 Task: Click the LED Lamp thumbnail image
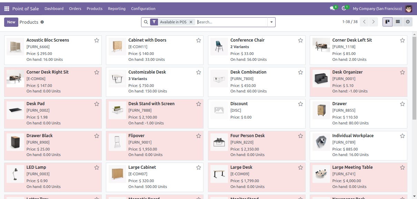point(16,174)
